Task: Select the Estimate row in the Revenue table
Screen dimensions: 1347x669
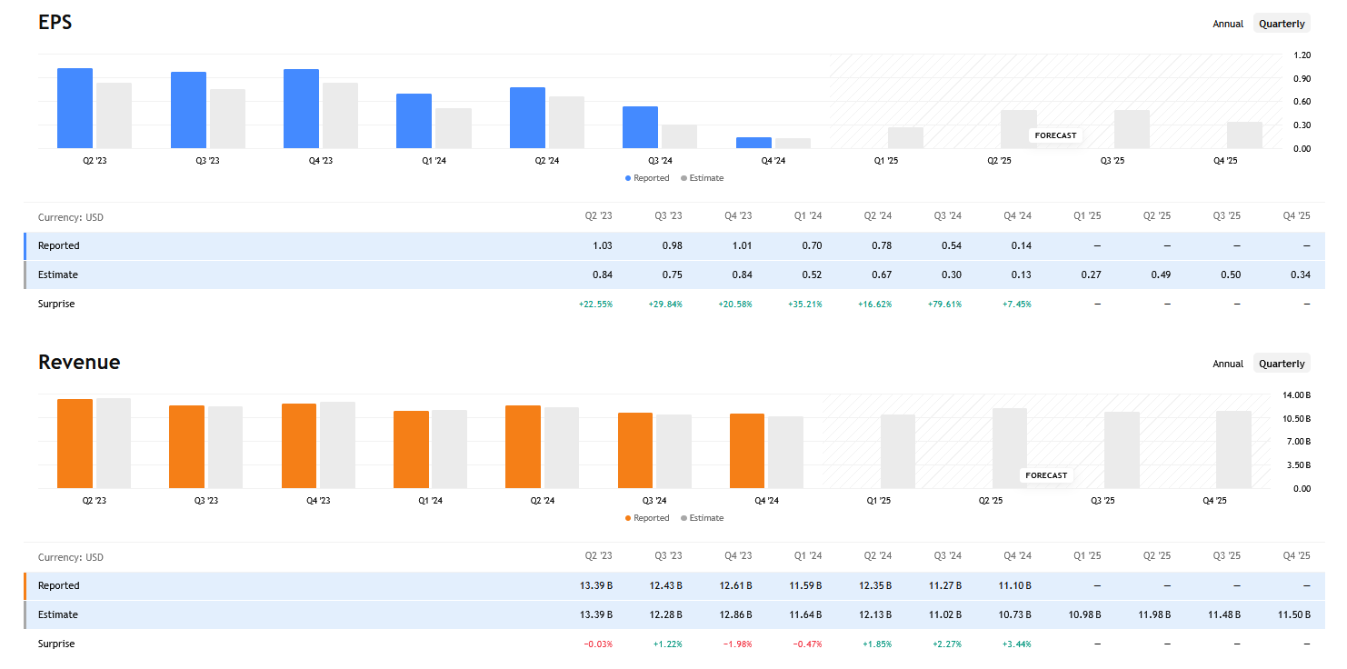Action: pyautogui.click(x=57, y=614)
